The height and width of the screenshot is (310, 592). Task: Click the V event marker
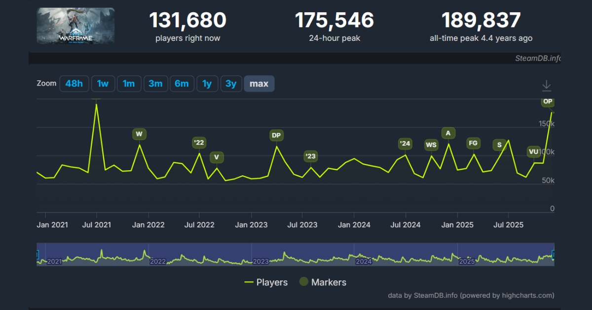coord(217,156)
